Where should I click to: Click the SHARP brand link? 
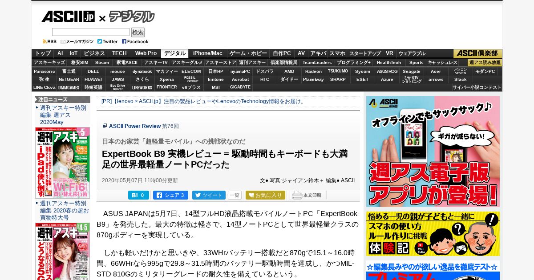click(x=338, y=79)
